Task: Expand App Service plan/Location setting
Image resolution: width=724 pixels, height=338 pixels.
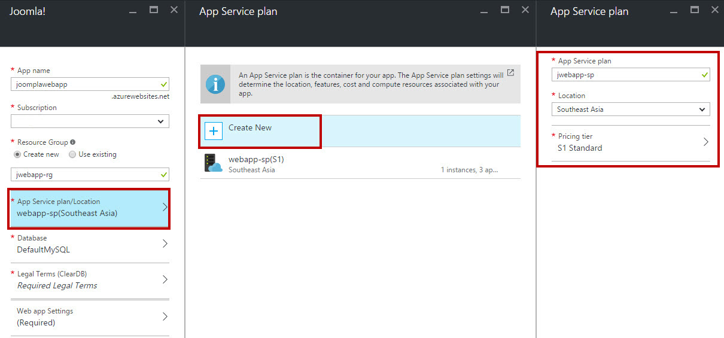Action: [x=89, y=208]
